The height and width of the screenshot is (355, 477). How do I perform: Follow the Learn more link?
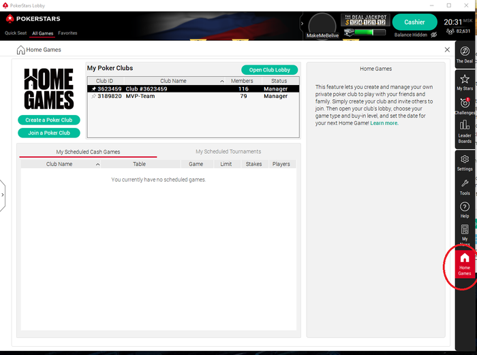[384, 123]
